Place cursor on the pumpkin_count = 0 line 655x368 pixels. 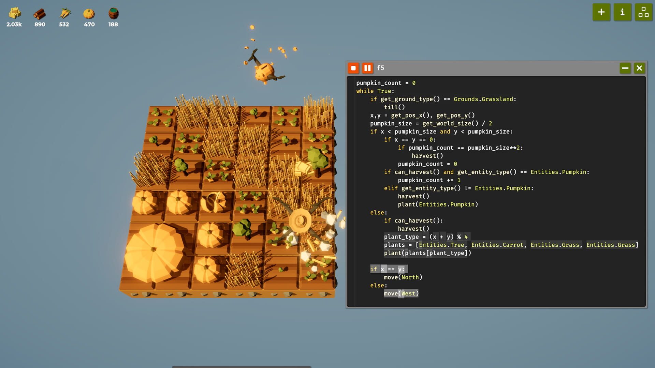pyautogui.click(x=385, y=83)
